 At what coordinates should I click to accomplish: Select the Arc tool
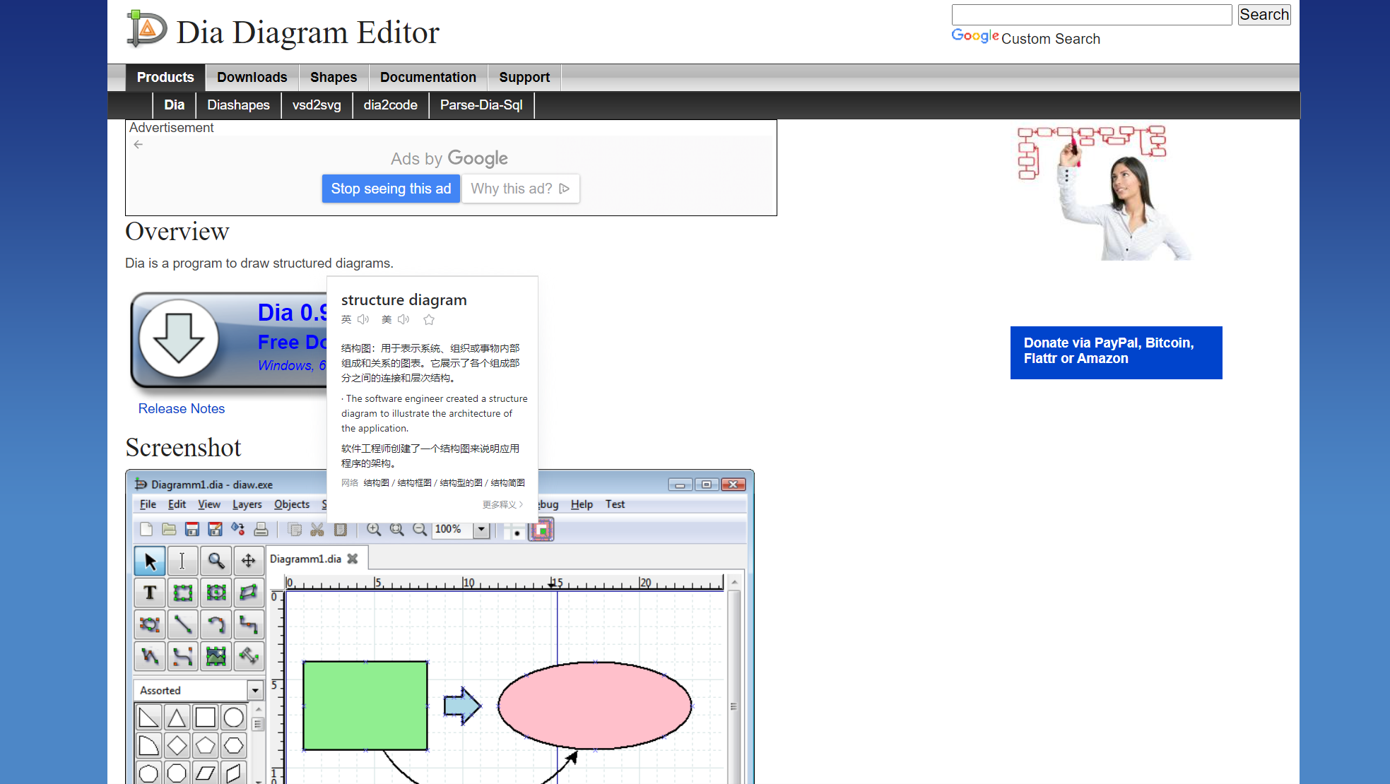point(216,624)
